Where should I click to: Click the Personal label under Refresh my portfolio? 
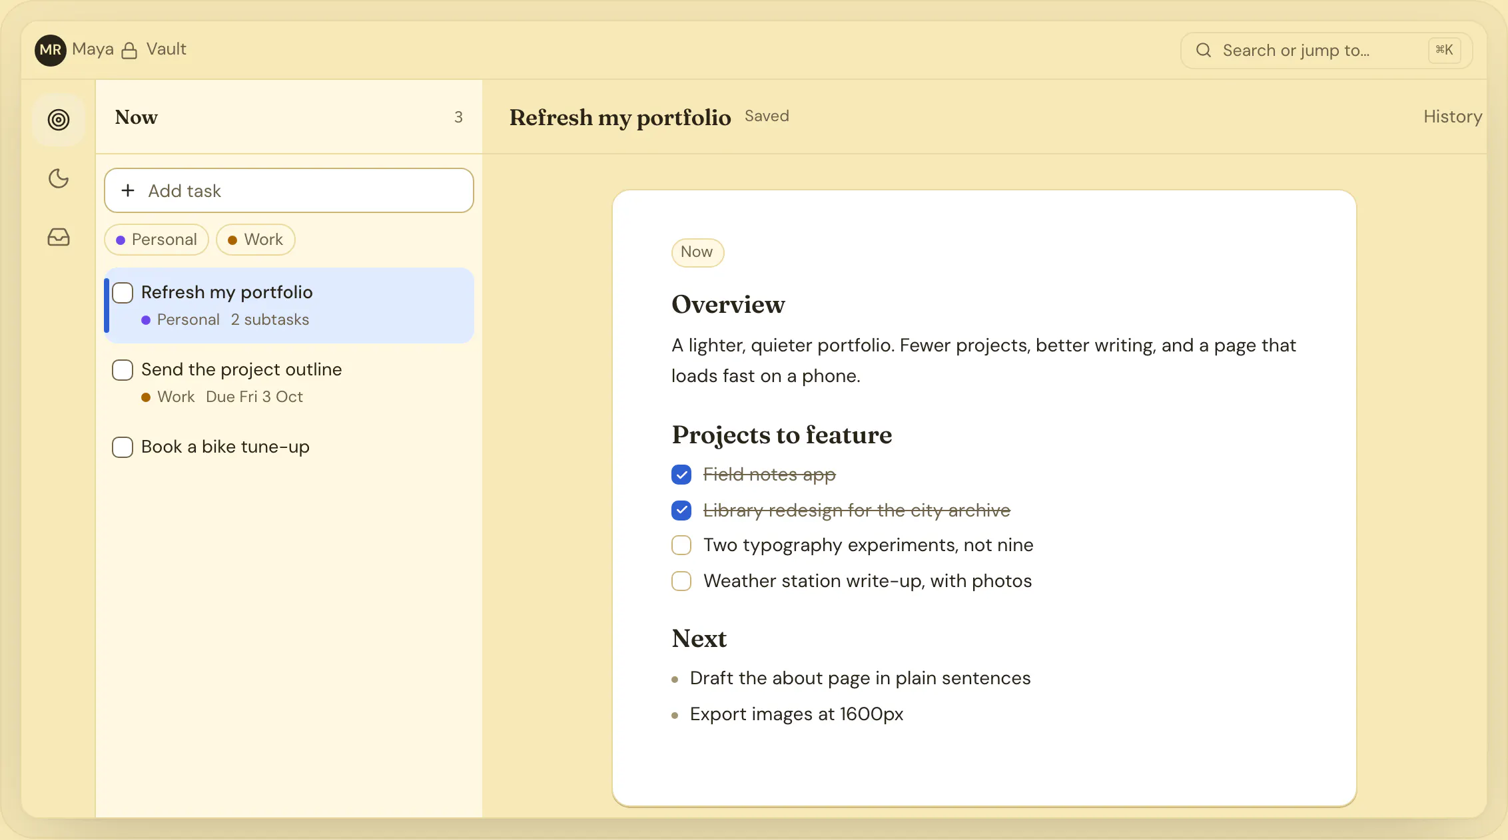click(x=188, y=320)
